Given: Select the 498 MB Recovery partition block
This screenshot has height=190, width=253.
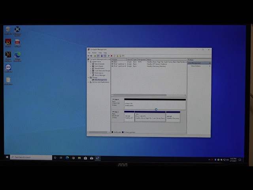Looking at the screenshot, I should click(173, 116).
